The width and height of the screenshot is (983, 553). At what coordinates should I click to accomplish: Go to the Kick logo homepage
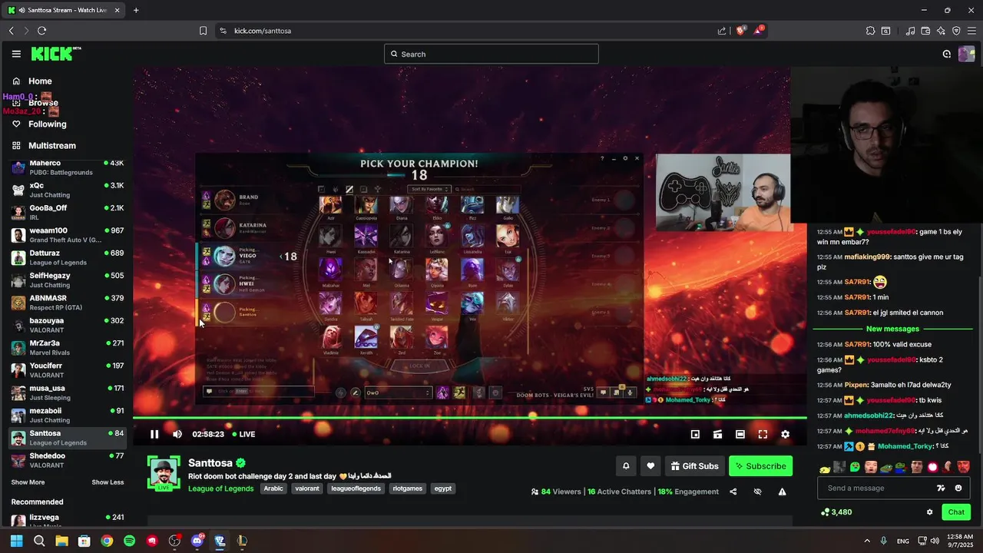click(56, 54)
